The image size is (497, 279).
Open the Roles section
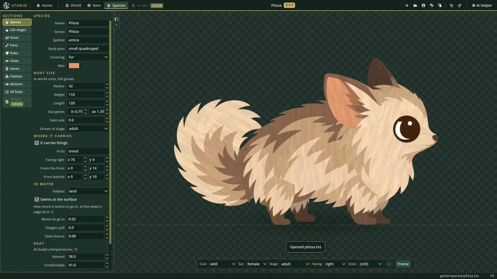(x=17, y=53)
